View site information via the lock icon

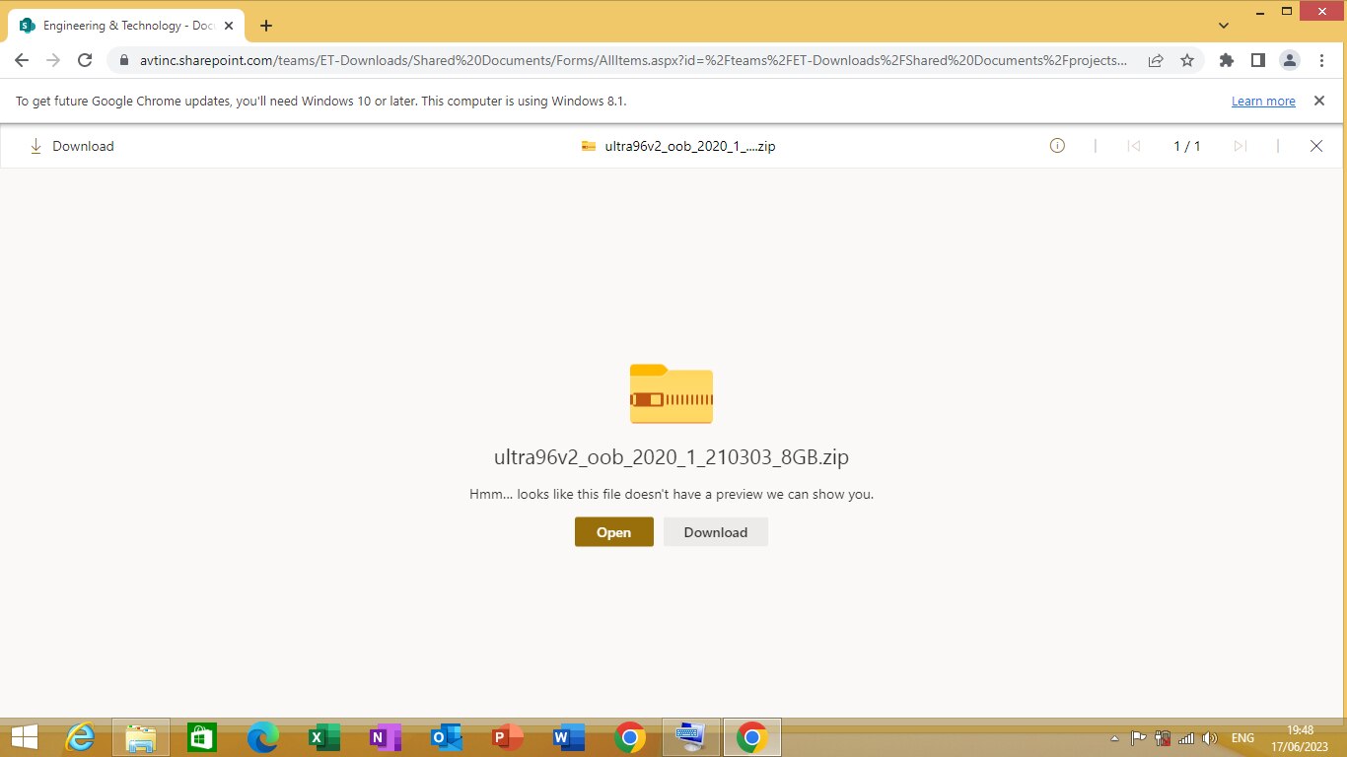pyautogui.click(x=124, y=60)
